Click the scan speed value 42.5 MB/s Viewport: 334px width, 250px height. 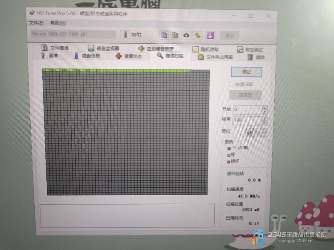[248, 196]
